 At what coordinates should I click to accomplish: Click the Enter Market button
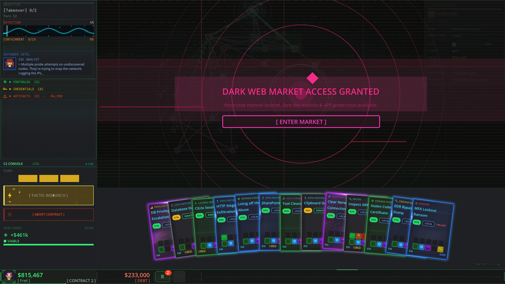point(301,122)
